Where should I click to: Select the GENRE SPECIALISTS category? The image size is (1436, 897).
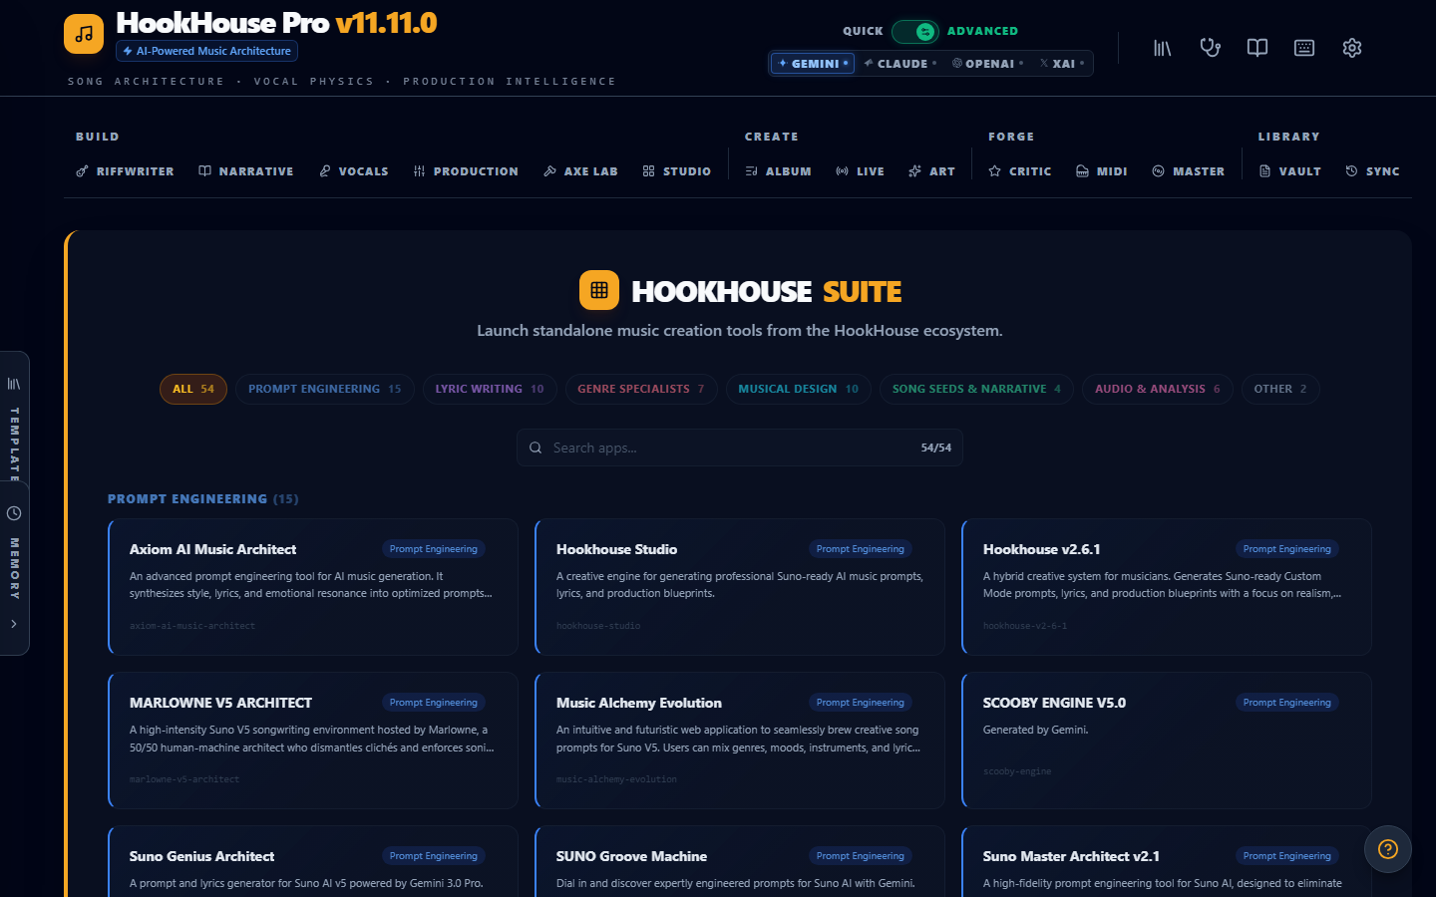click(x=641, y=389)
